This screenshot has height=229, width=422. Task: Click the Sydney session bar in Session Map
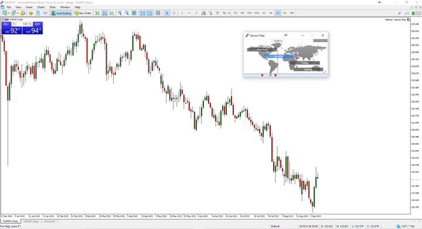point(308,69)
